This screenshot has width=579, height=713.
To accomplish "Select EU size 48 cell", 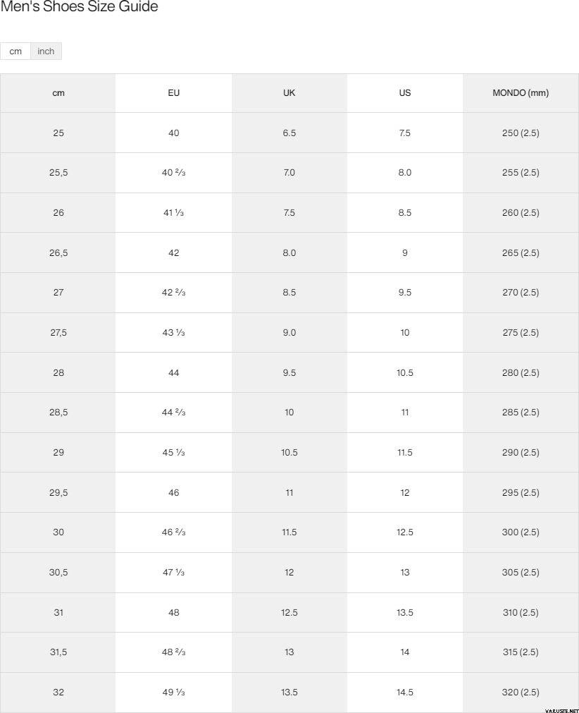I will (174, 612).
